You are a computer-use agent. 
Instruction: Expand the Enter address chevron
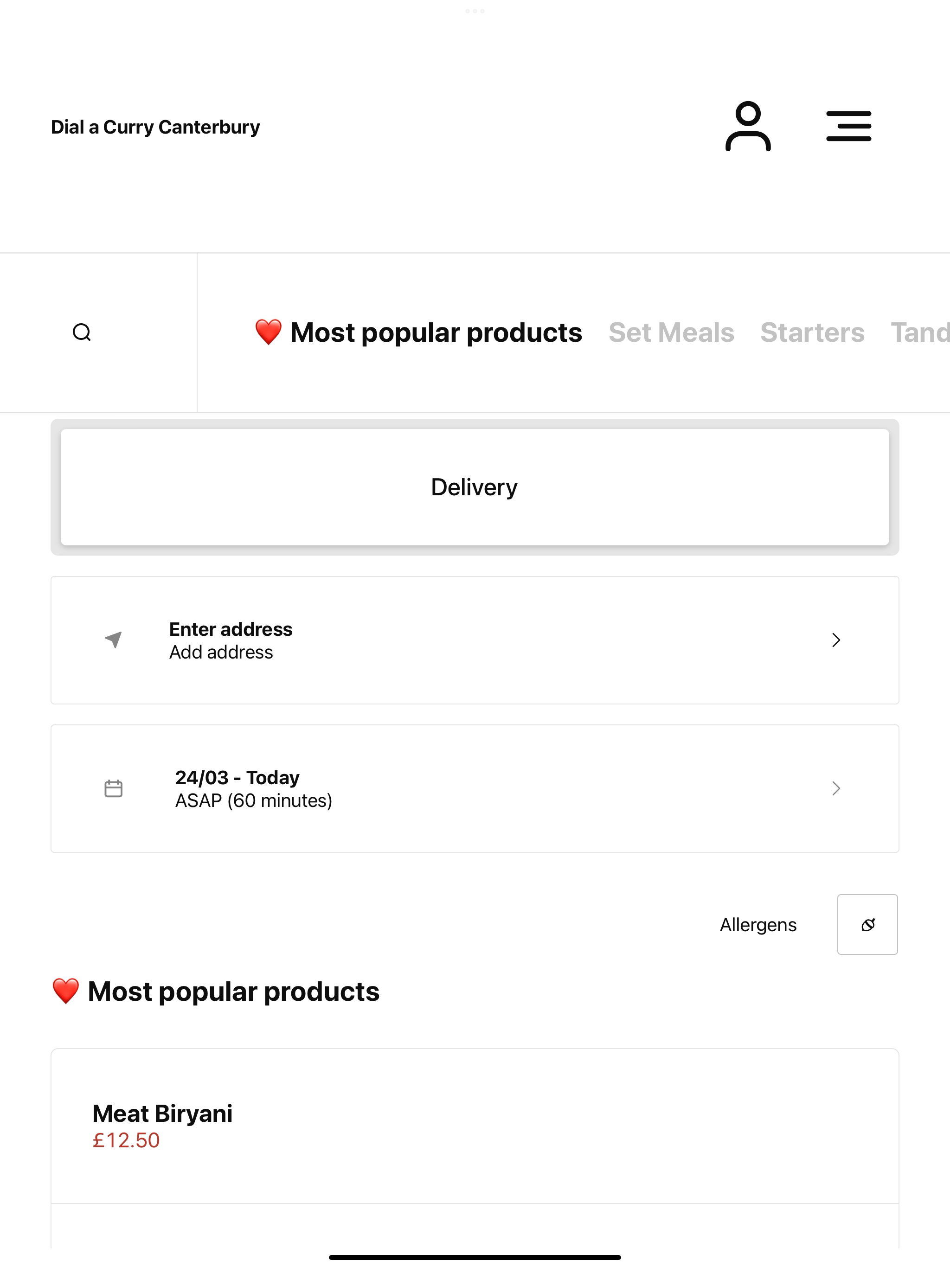point(836,640)
